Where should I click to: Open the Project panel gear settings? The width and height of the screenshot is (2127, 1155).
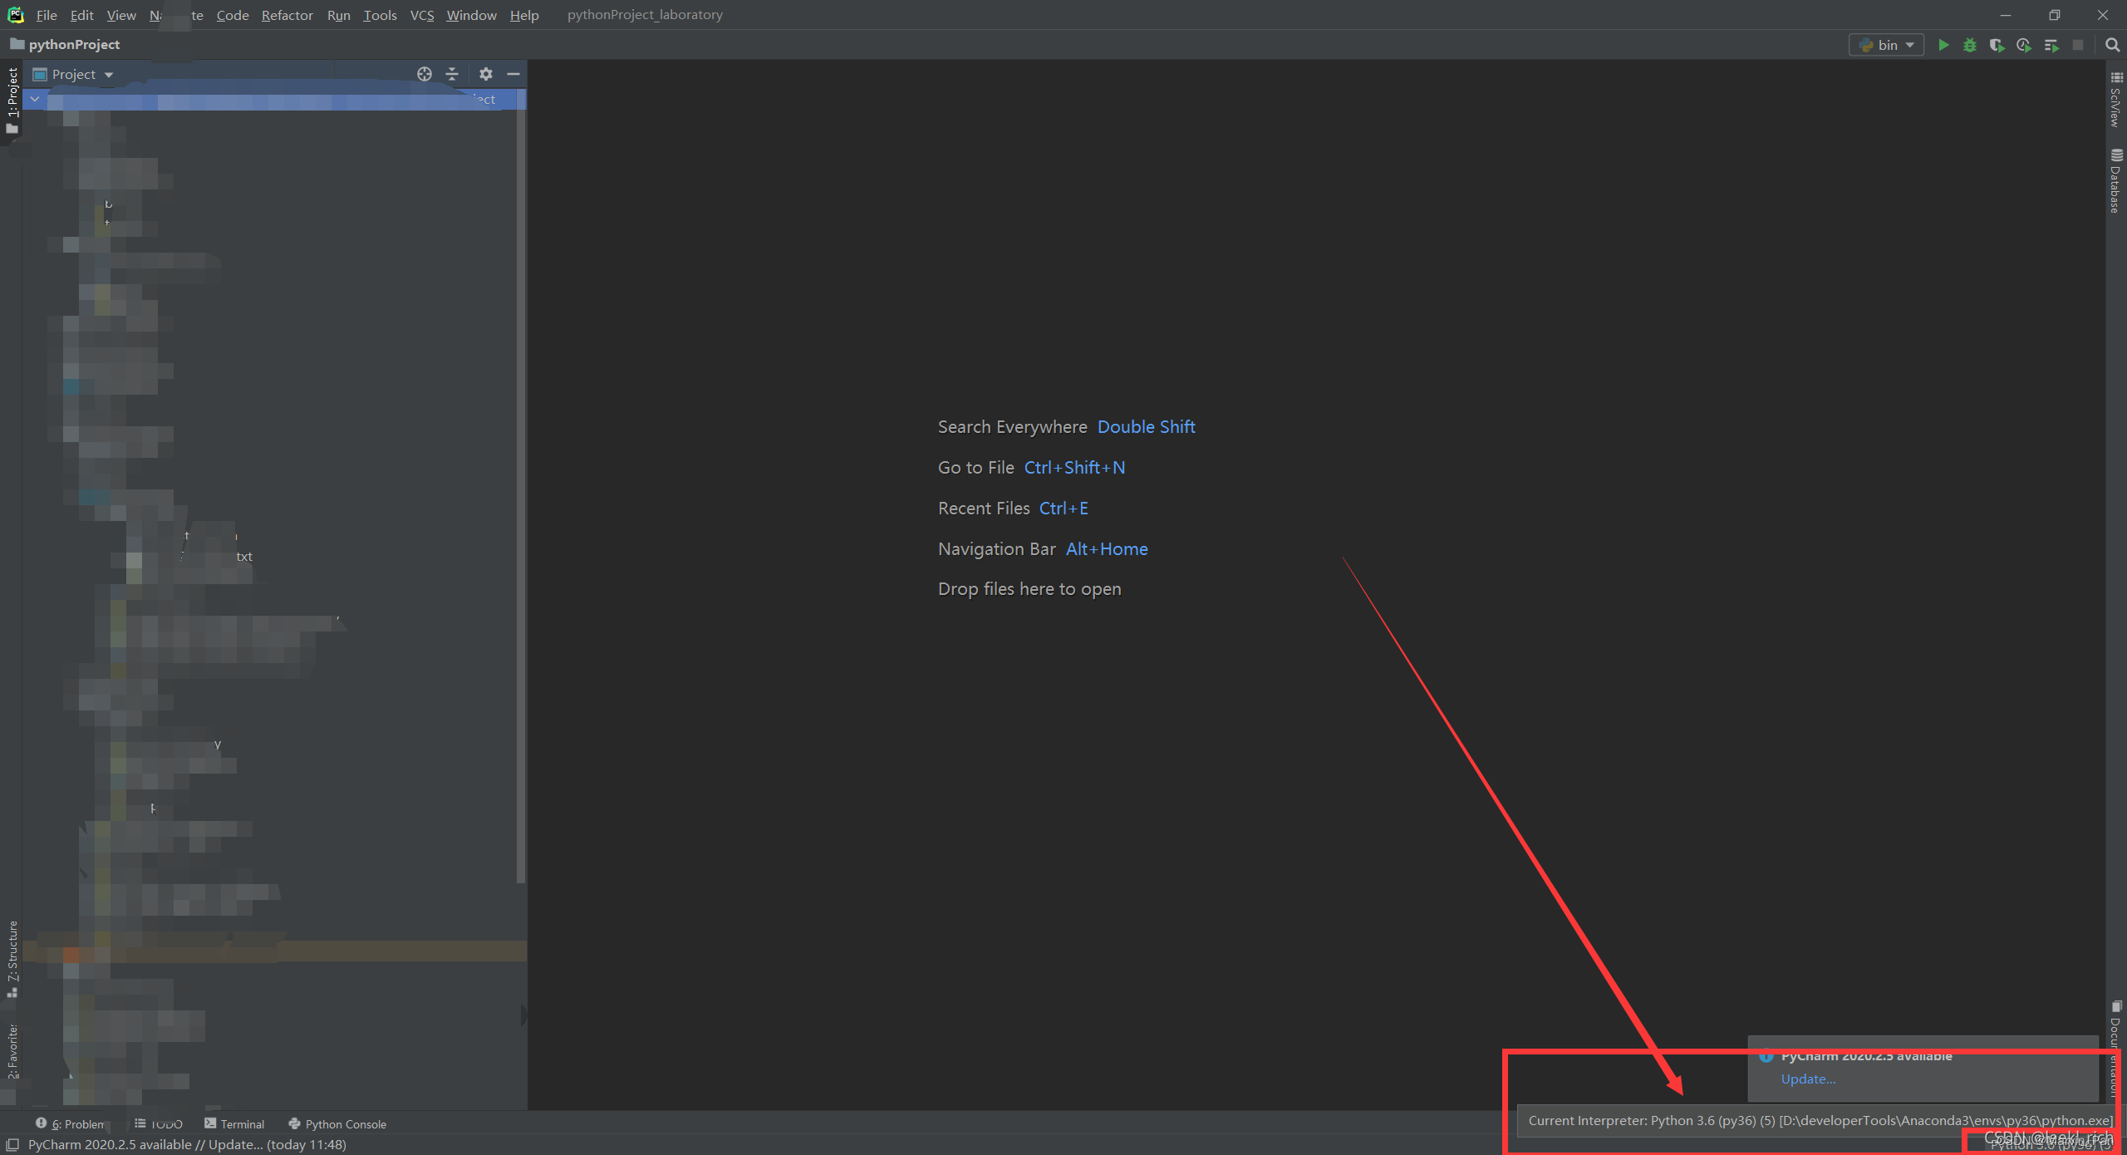pyautogui.click(x=486, y=74)
